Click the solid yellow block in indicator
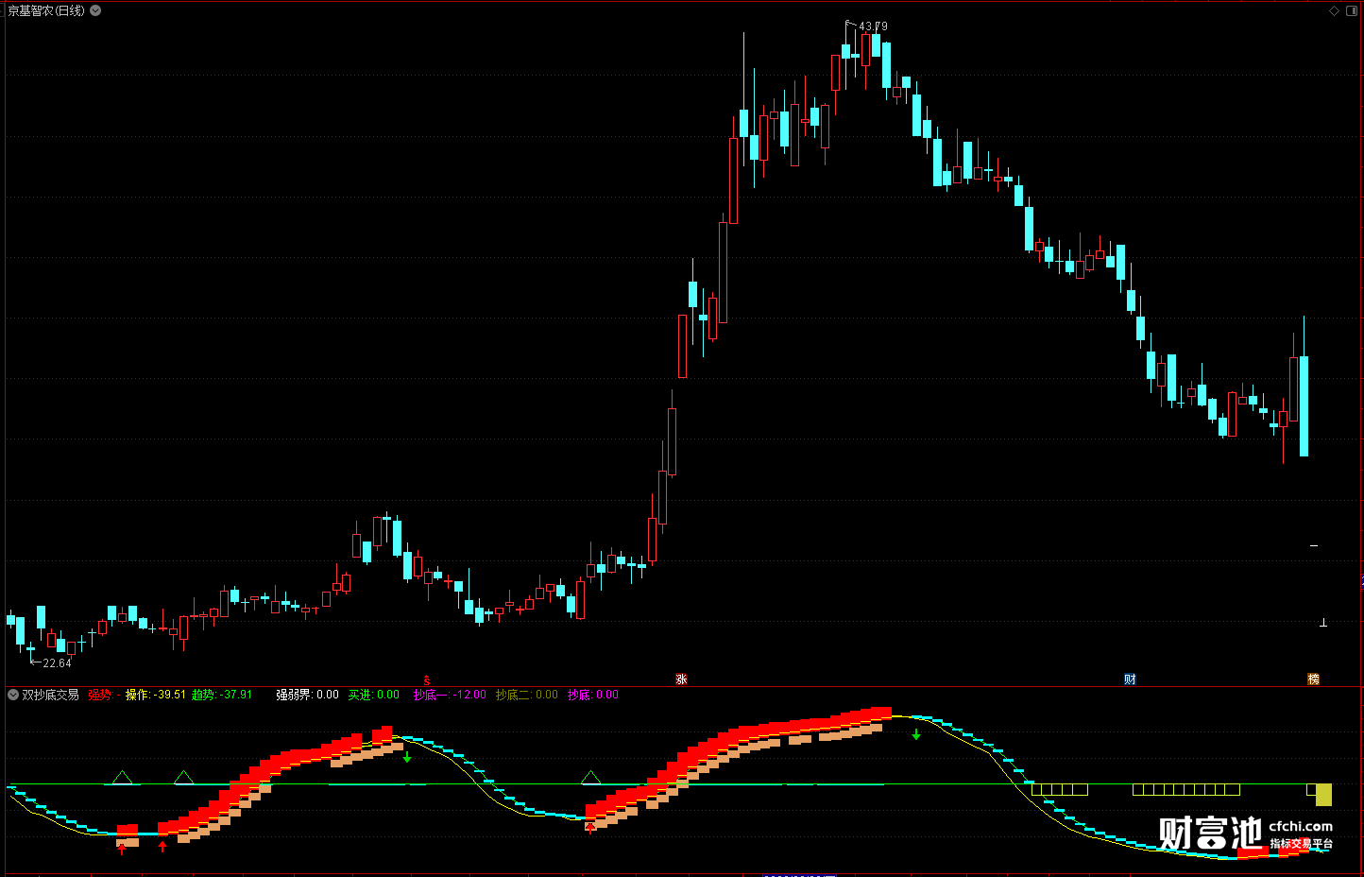The width and height of the screenshot is (1364, 877). [x=1323, y=795]
